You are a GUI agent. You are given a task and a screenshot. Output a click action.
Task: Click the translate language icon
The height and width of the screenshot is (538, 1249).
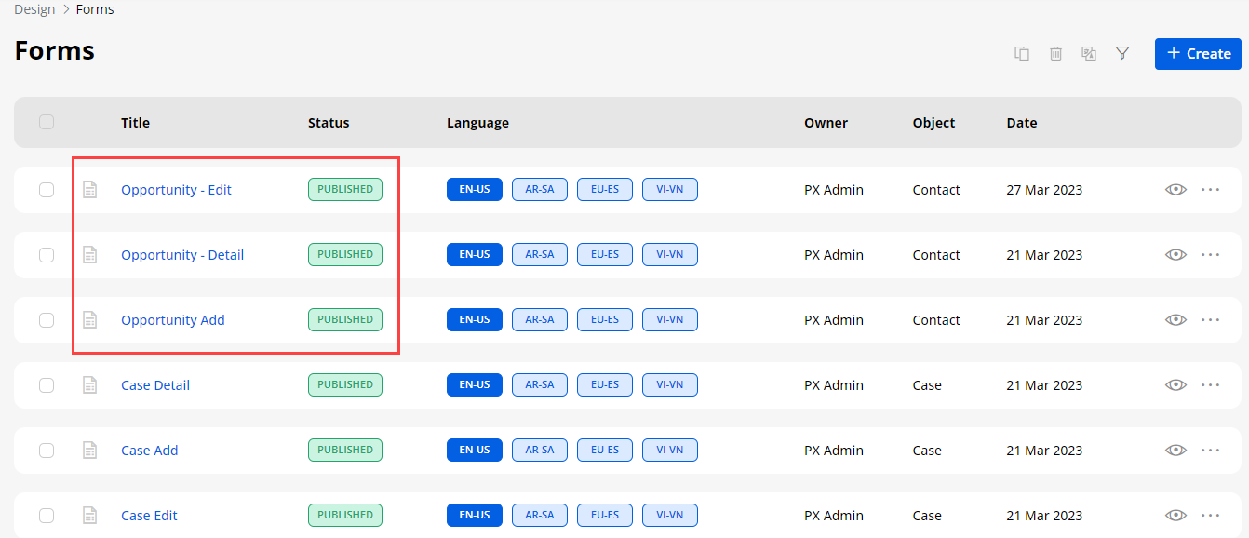1089,54
